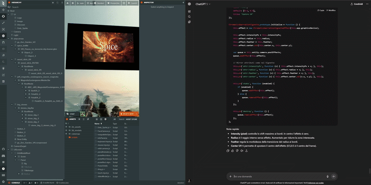Viewport: 371px width, 185px height.
Task: Open the Asset Store
Action: [131, 119]
